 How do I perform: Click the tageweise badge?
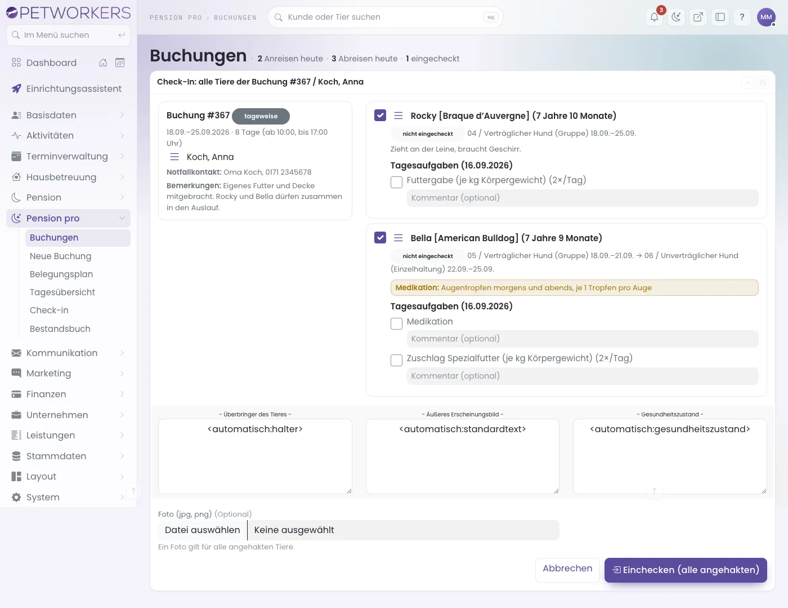pyautogui.click(x=261, y=116)
